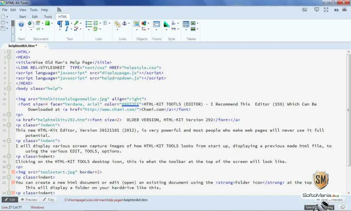Image resolution: width=351 pixels, height=211 pixels.
Task: Collapse the fold marker on line 14
Action: (9, 125)
